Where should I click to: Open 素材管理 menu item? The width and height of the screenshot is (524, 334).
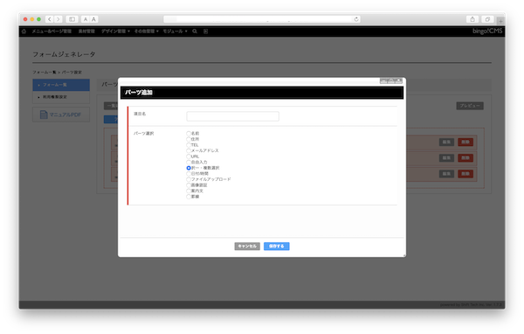click(86, 31)
